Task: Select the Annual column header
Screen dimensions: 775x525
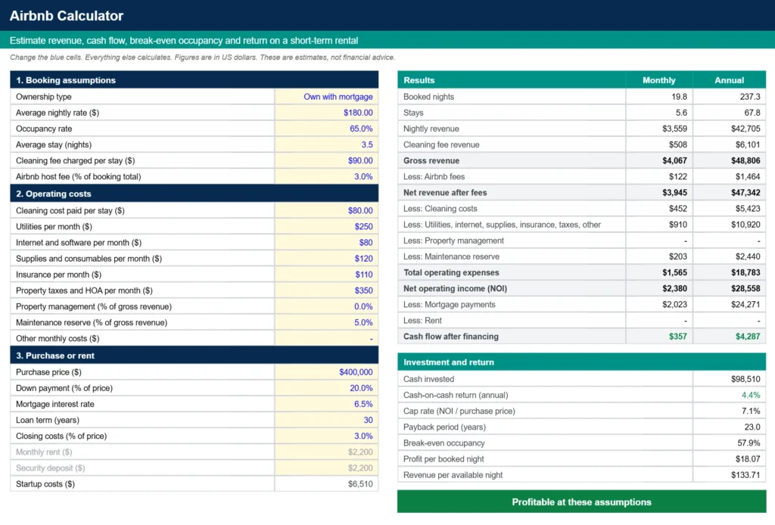Action: point(729,80)
